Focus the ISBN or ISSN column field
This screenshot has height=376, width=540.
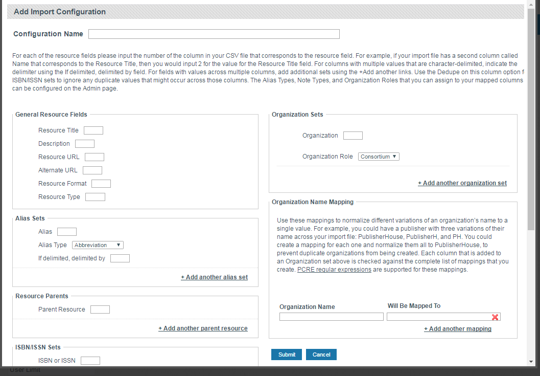pos(90,361)
